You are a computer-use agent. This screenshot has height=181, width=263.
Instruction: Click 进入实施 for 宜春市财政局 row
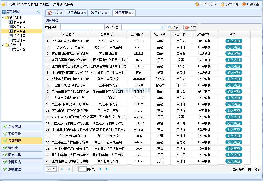(x=234, y=53)
